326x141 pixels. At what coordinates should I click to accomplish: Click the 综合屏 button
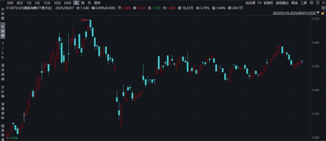coord(250,3)
